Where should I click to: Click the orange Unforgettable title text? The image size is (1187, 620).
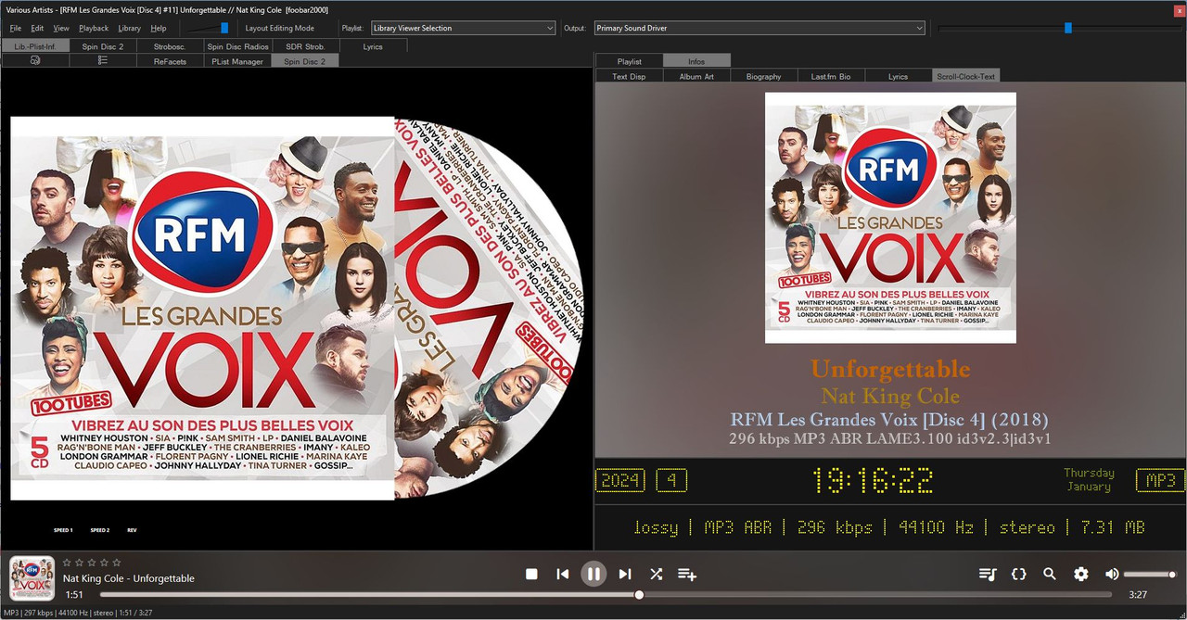pyautogui.click(x=890, y=369)
